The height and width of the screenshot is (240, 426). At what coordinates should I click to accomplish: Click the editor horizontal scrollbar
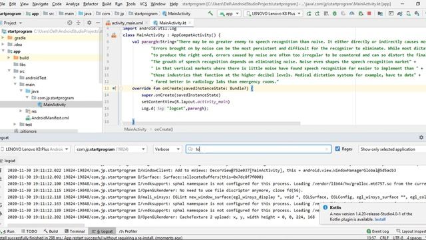pos(211,123)
